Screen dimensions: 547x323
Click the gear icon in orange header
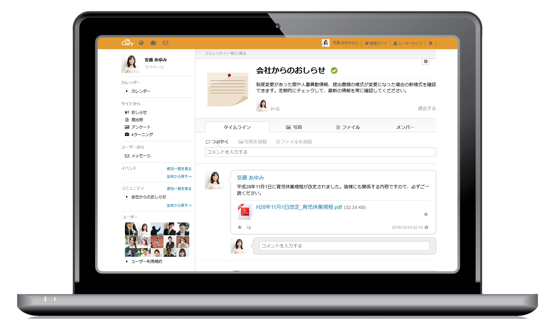click(x=431, y=43)
